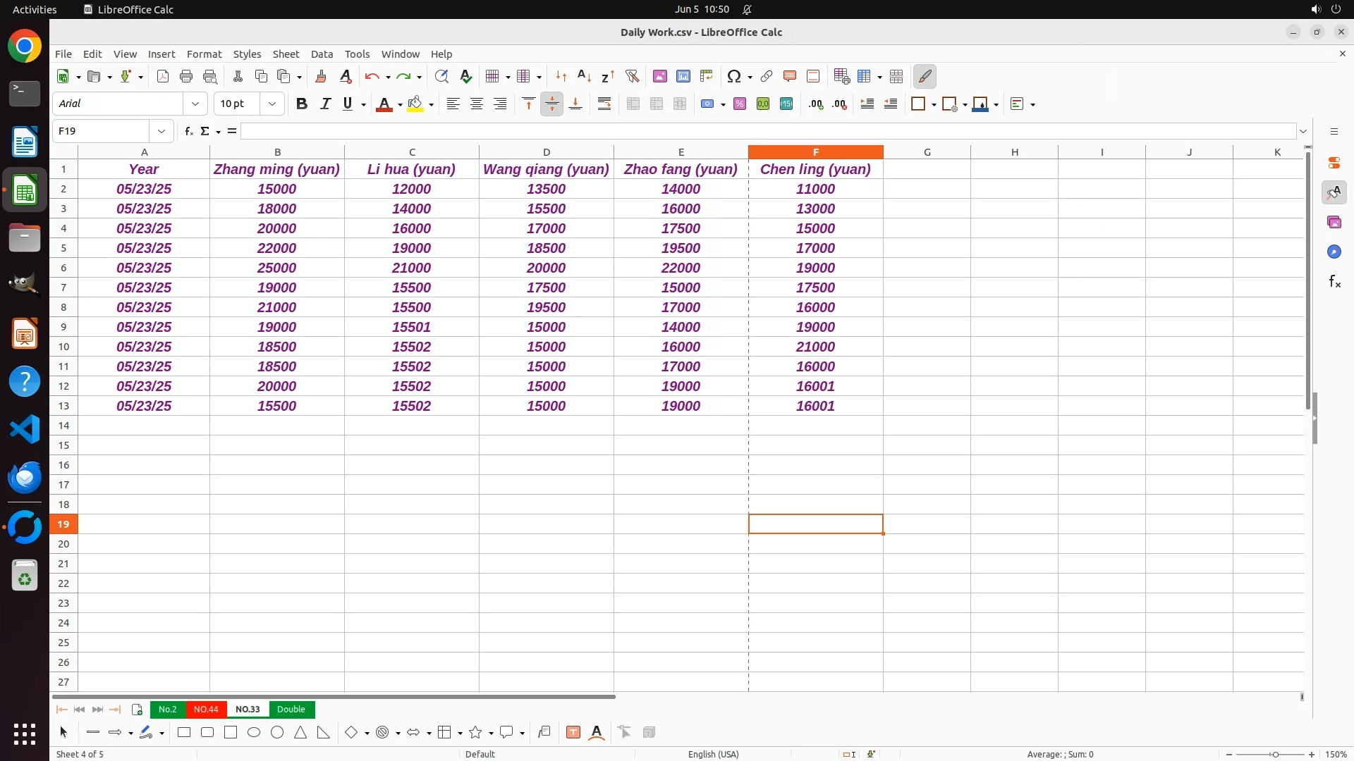This screenshot has width=1354, height=761.
Task: Open the AutoFilter tool
Action: click(632, 76)
